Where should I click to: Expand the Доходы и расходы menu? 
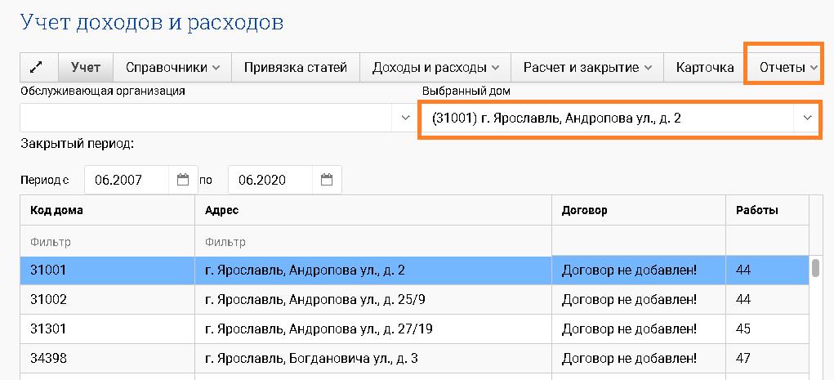click(x=435, y=68)
